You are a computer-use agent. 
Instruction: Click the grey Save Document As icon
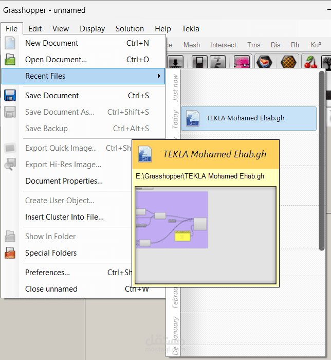(x=10, y=112)
